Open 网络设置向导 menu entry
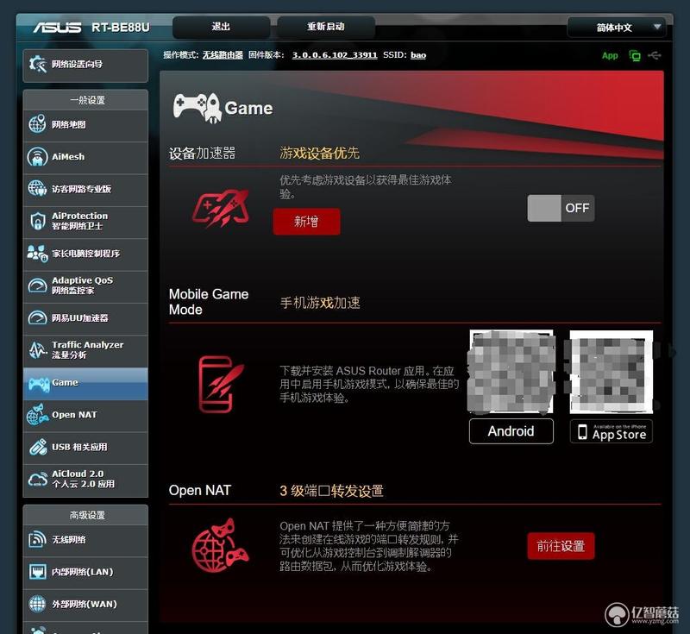This screenshot has height=634, width=690. coord(85,65)
